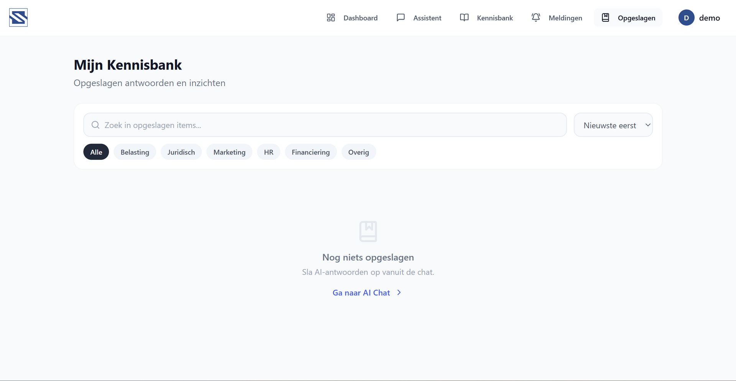Toggle the Belasting category filter

coord(135,152)
